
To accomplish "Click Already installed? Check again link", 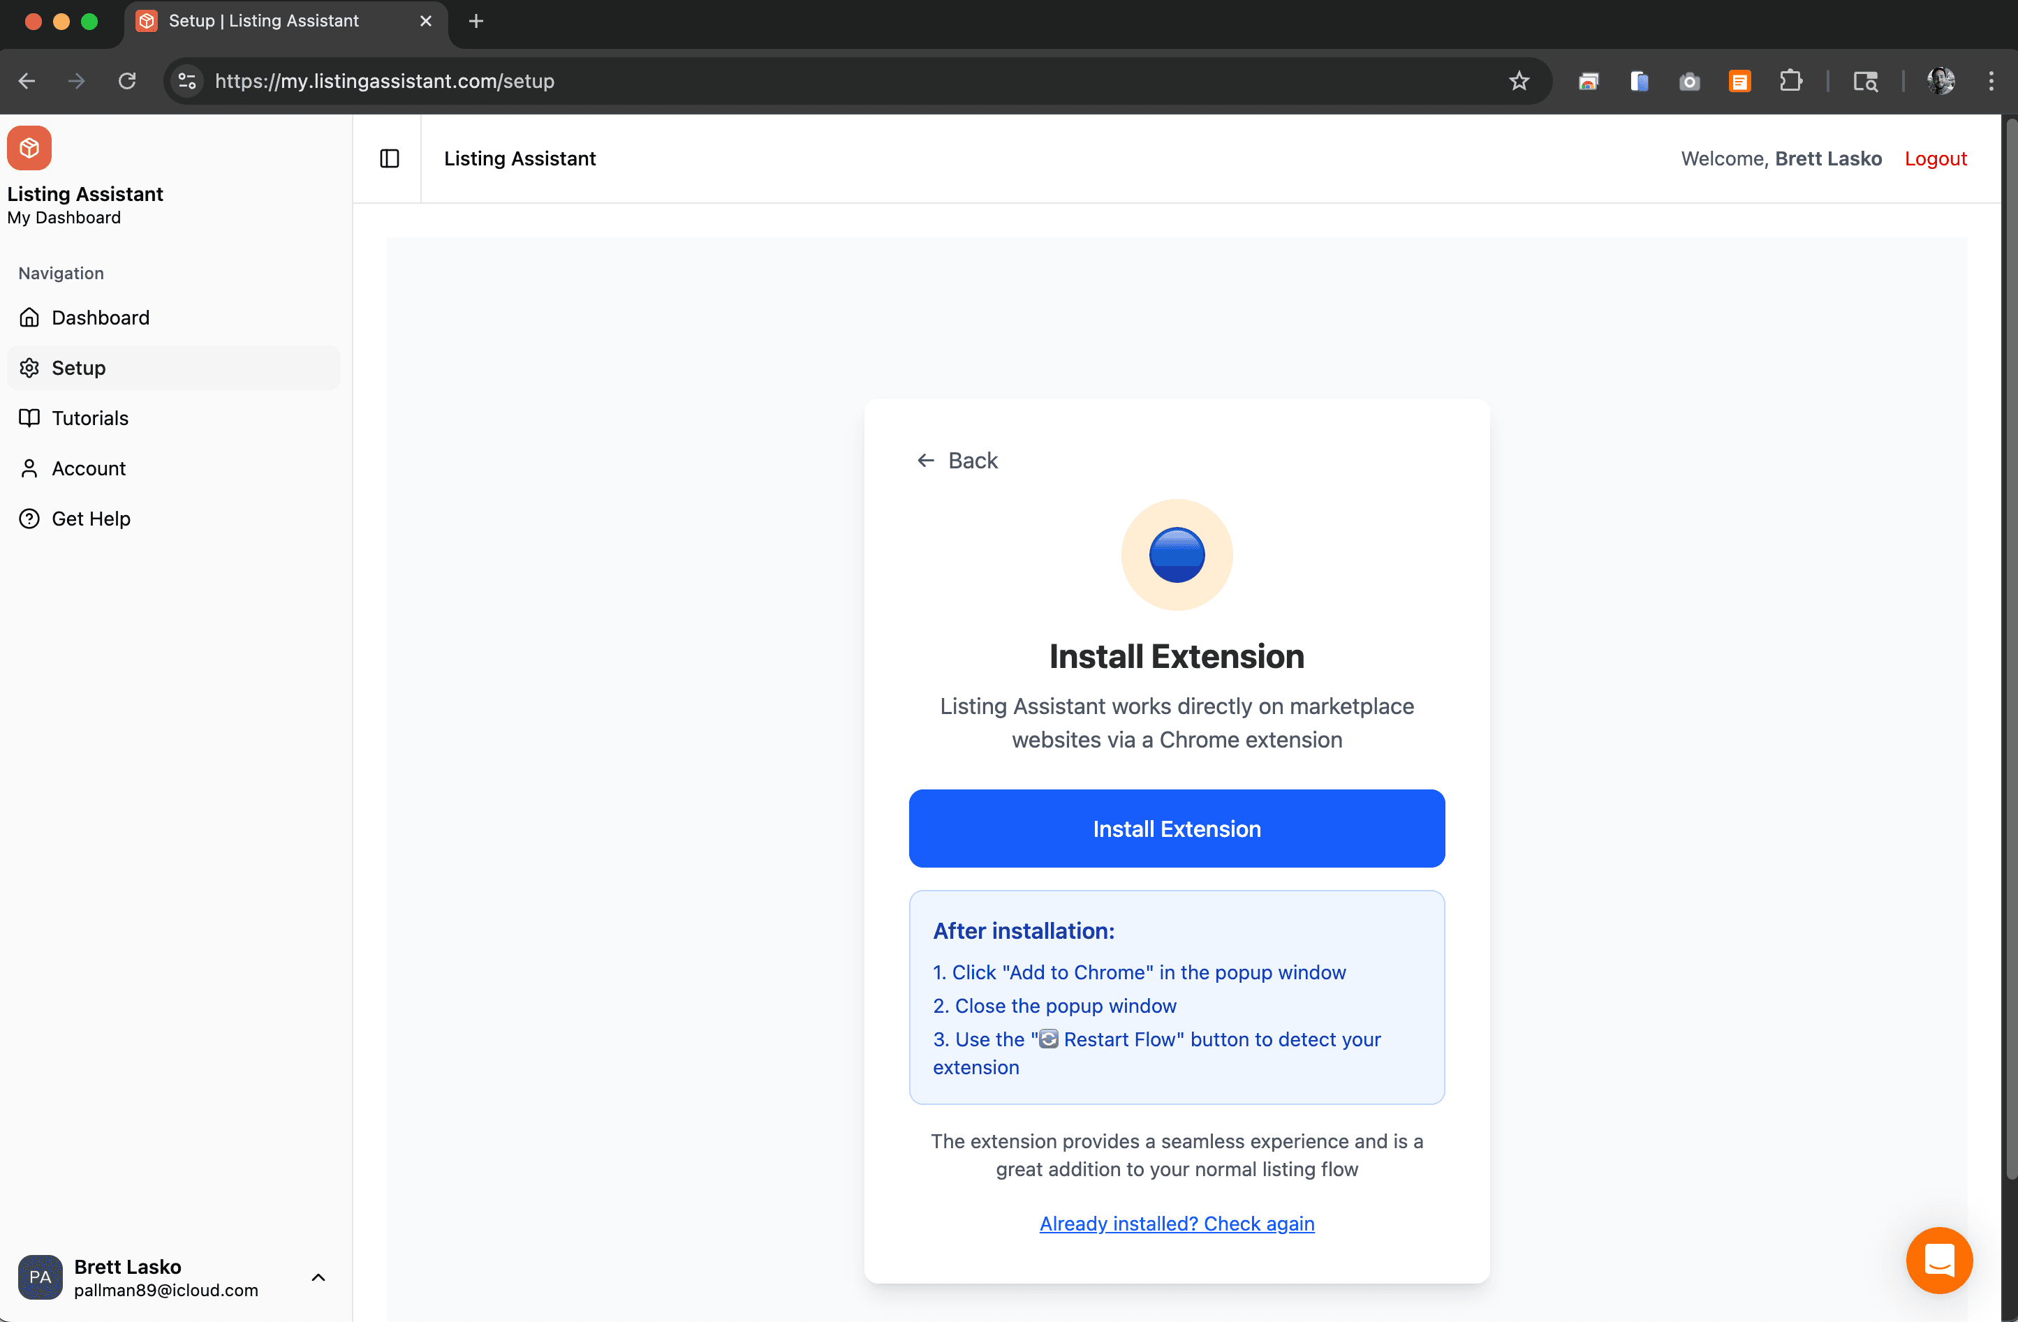I will [x=1177, y=1224].
